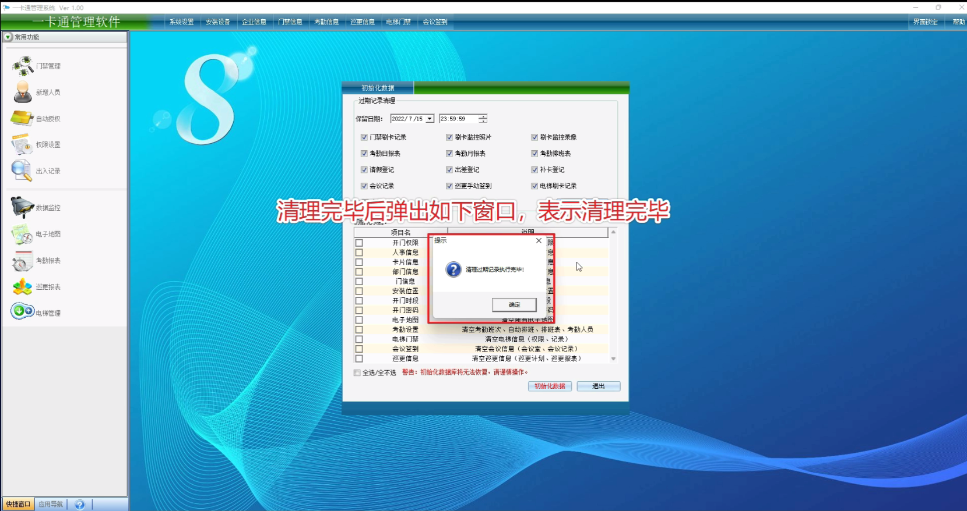Check the 全选/全不选 checkbox
967x511 pixels.
357,372
